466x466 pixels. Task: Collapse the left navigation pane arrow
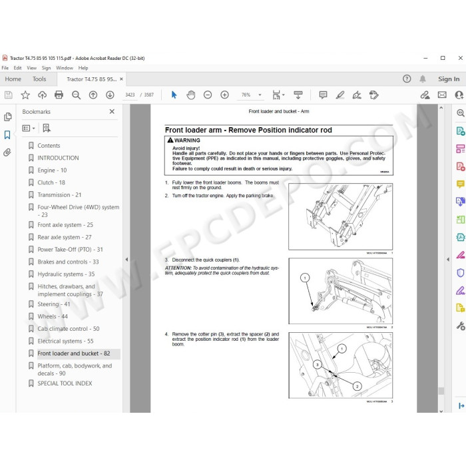coord(126,260)
